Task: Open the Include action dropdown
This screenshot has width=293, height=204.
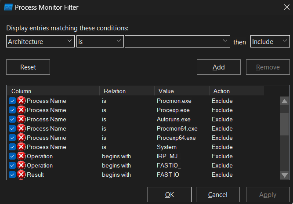Action: [x=270, y=42]
